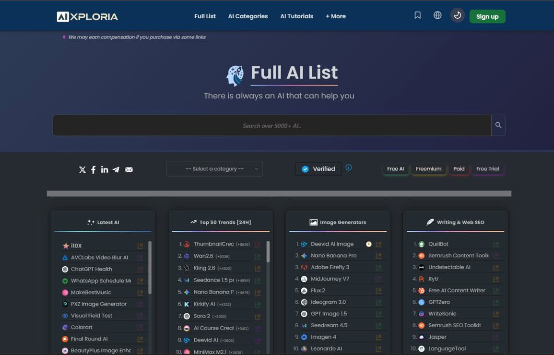Open Adobe Firefly 3 entry
This screenshot has width=554, height=355.
coord(330,267)
